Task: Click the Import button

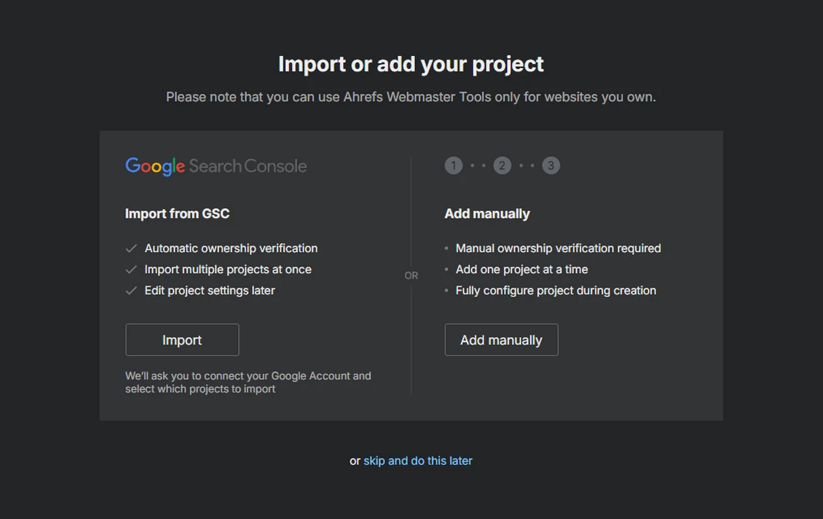Action: (x=182, y=340)
